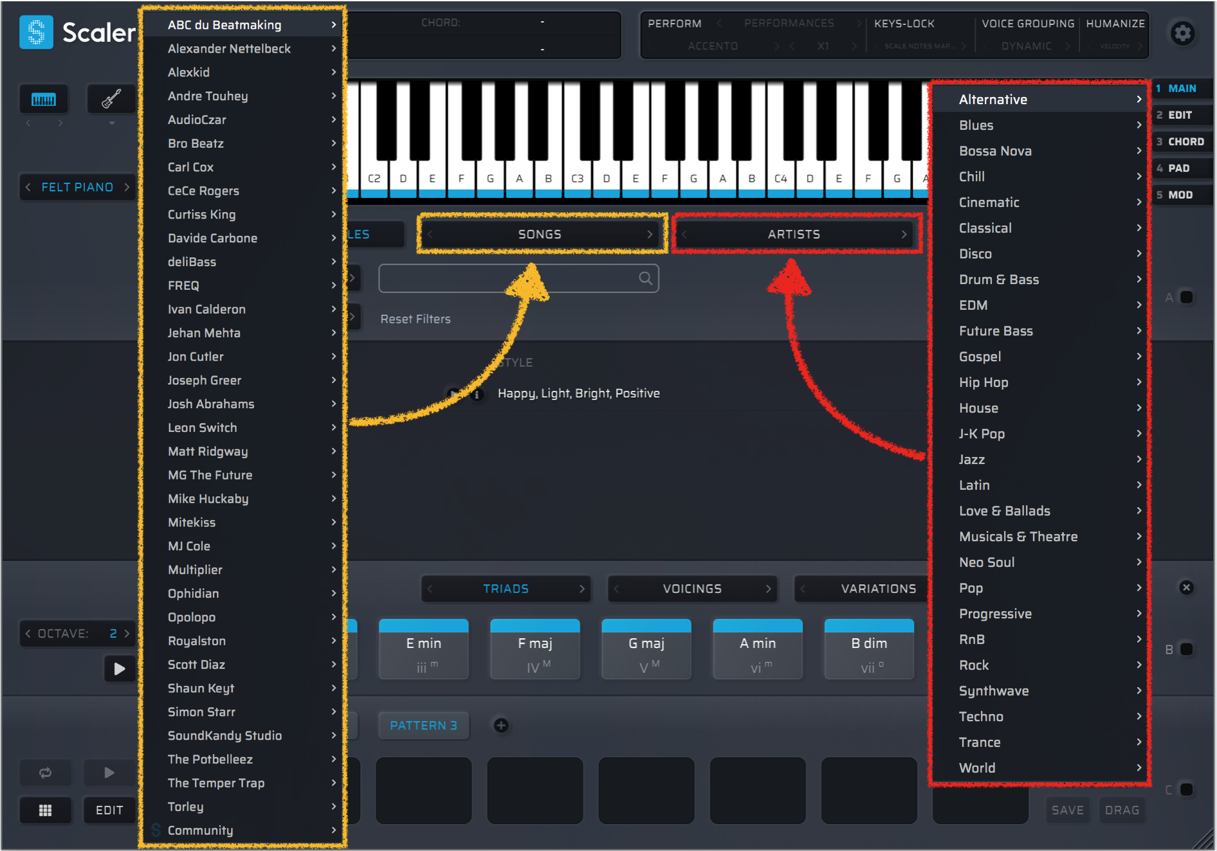The height and width of the screenshot is (851, 1217).
Task: Click next arrow on Songs selector
Action: [x=650, y=235]
